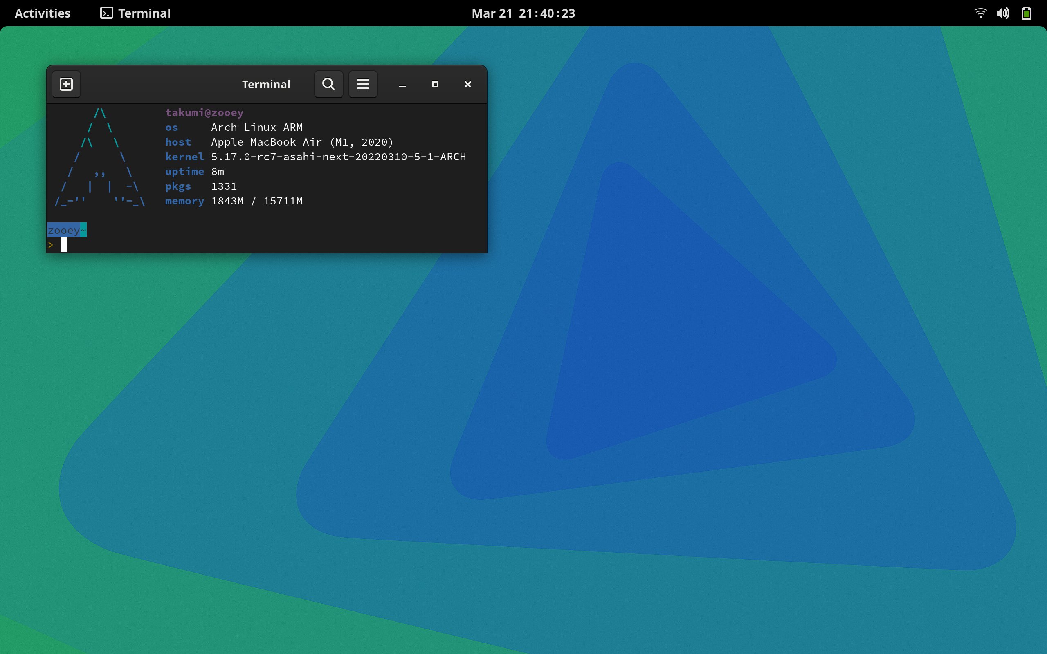
Task: Open a new terminal tab
Action: click(x=66, y=84)
